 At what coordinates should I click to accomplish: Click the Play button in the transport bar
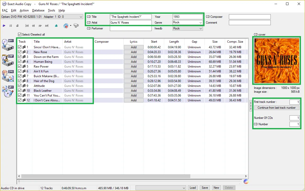click(x=4, y=26)
